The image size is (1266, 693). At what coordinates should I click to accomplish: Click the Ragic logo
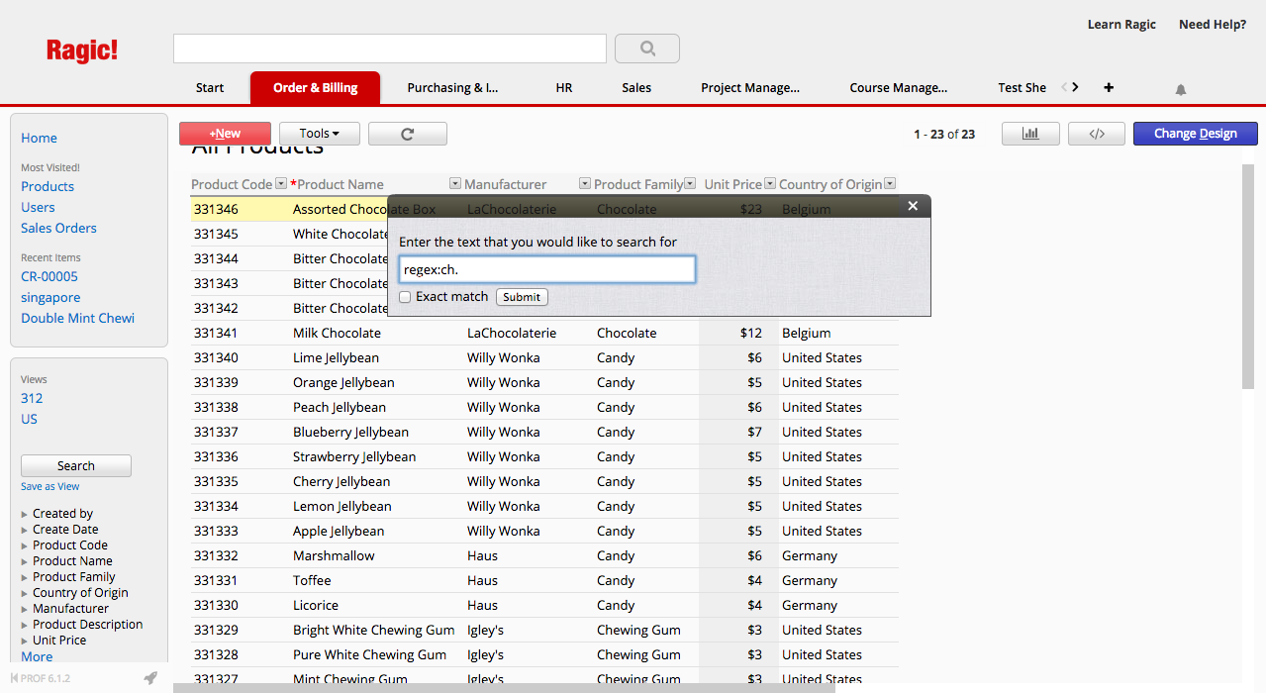[x=82, y=49]
